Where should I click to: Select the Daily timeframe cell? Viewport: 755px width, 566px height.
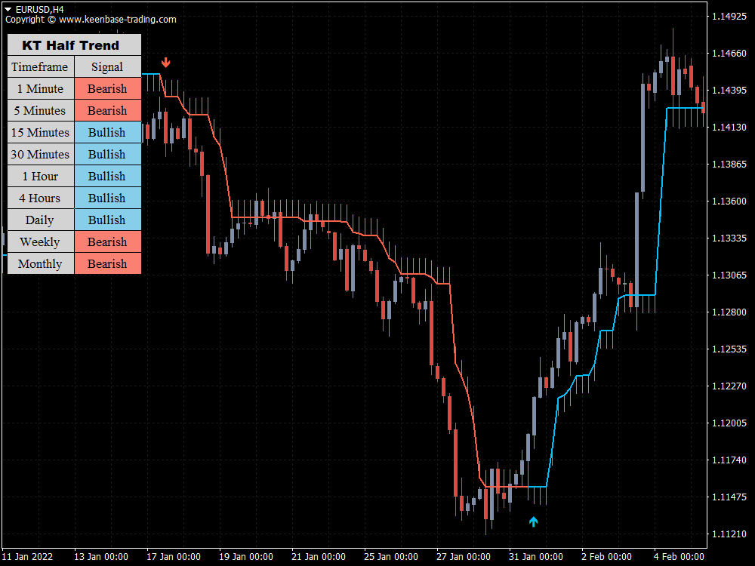41,220
